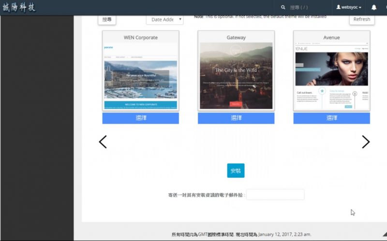Click the search magnifier icon in header
The width and height of the screenshot is (387, 241).
click(x=283, y=7)
